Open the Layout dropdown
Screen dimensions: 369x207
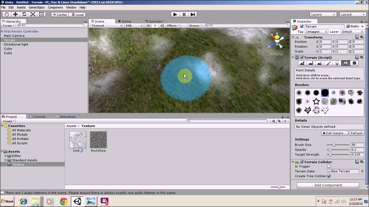click(x=353, y=14)
